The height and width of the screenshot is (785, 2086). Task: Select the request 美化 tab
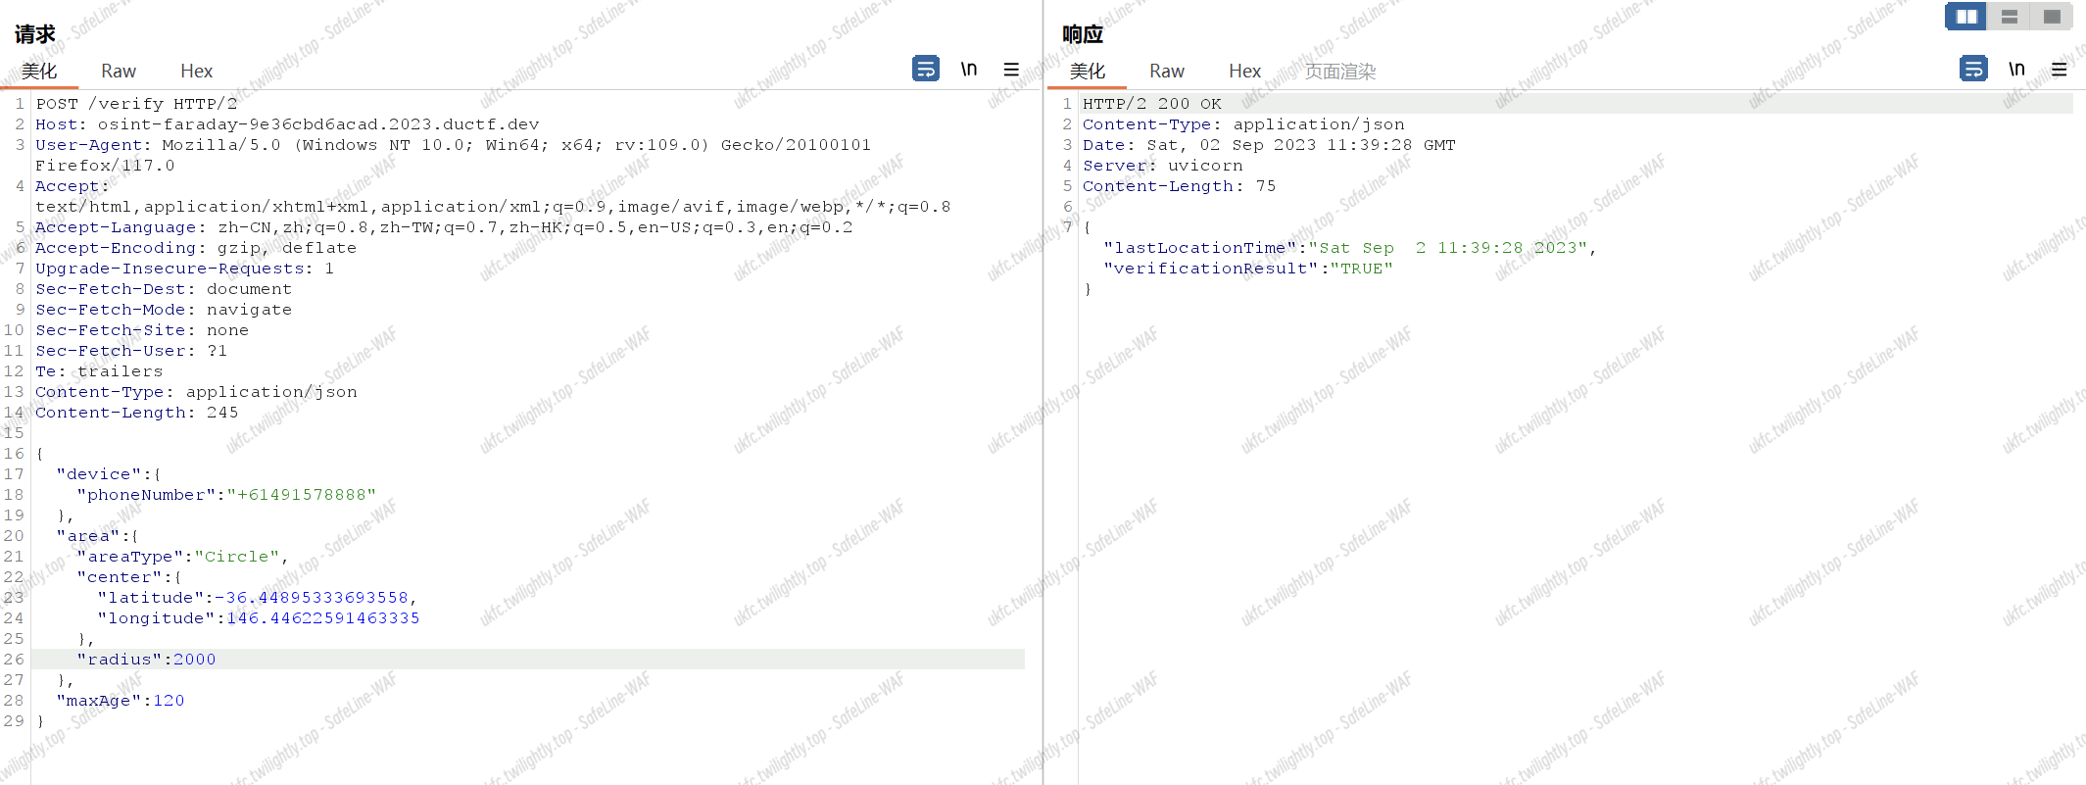click(x=39, y=71)
